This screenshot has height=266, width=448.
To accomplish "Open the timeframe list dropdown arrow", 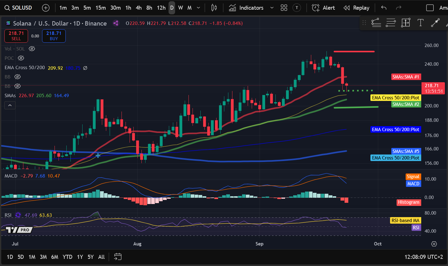I will point(198,8).
